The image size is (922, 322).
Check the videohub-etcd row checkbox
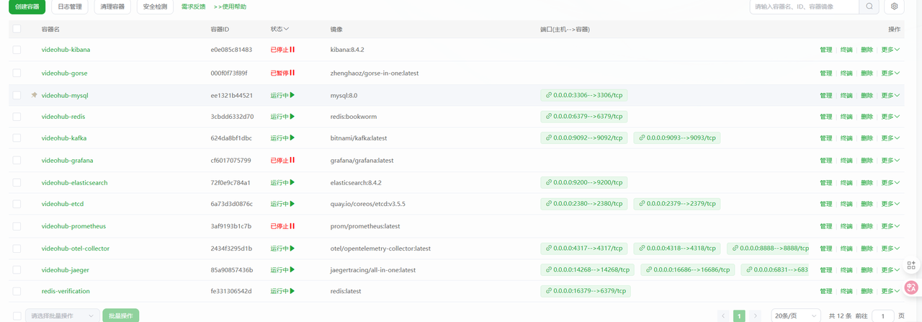pyautogui.click(x=17, y=204)
